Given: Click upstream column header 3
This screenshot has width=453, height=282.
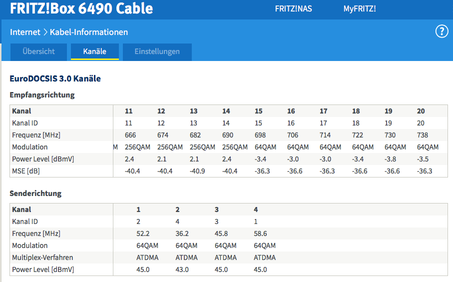Looking at the screenshot, I should click(216, 209).
